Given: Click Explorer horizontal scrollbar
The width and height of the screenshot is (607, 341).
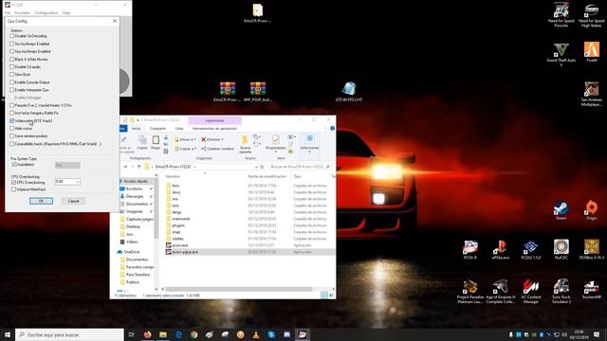Looking at the screenshot, I should [238, 289].
